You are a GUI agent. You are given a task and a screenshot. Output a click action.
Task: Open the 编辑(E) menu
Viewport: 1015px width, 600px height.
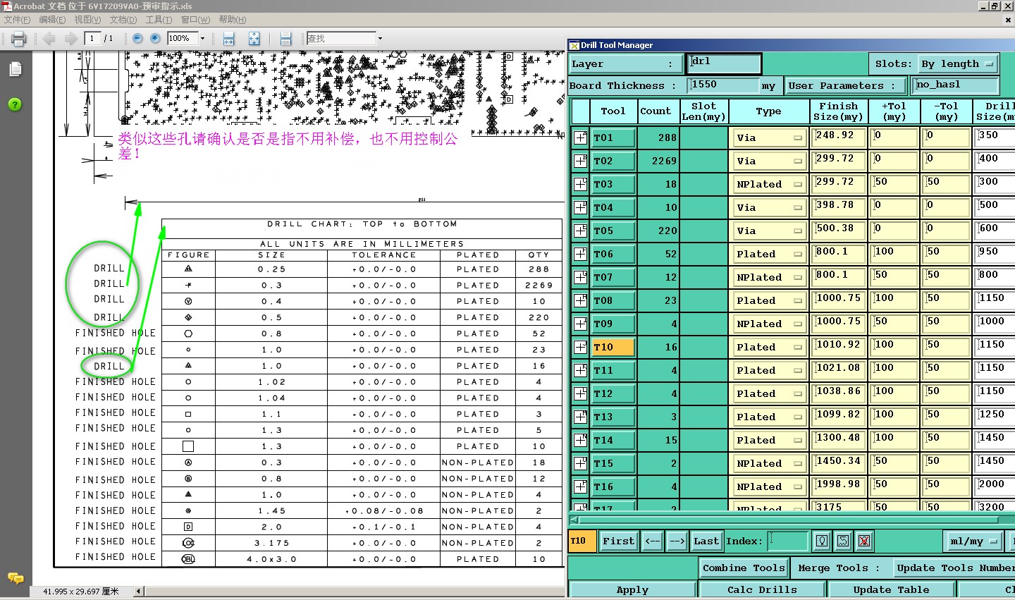click(x=52, y=20)
